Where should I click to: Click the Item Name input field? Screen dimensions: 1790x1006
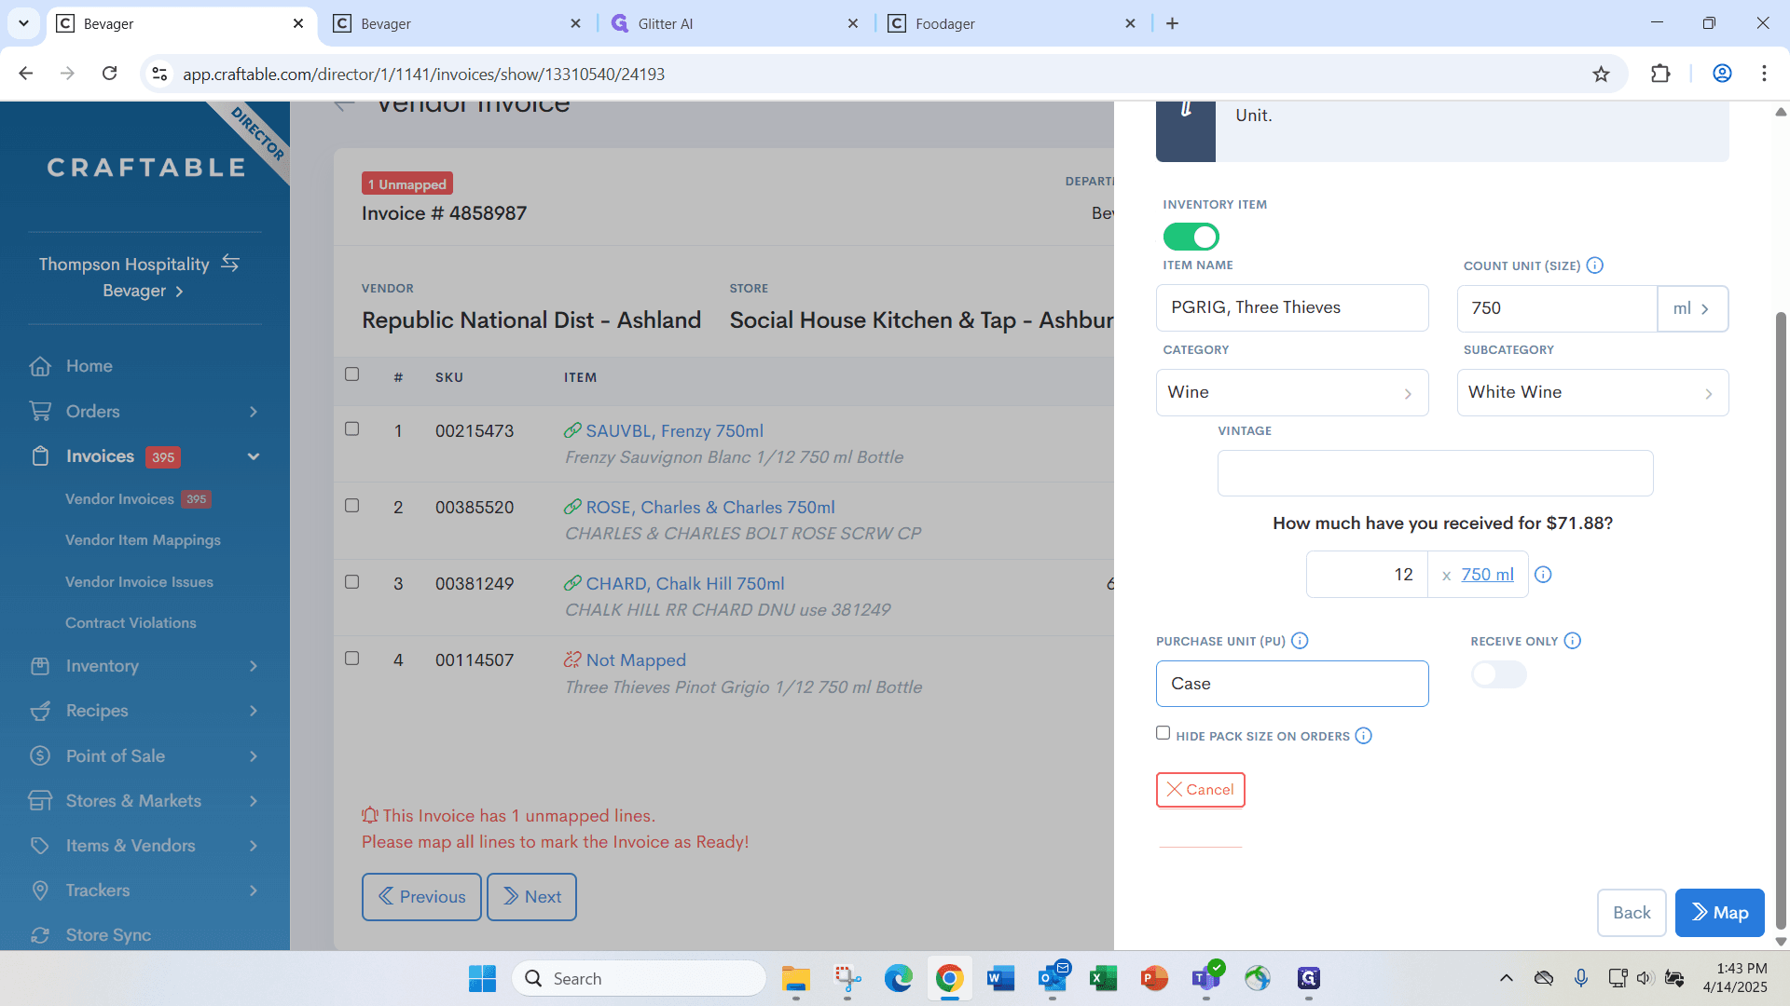coord(1292,308)
